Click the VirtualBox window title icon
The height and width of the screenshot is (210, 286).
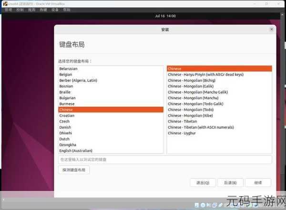(5, 4)
